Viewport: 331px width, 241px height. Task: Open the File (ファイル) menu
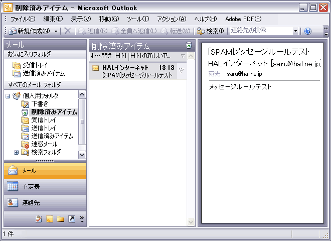(23, 19)
